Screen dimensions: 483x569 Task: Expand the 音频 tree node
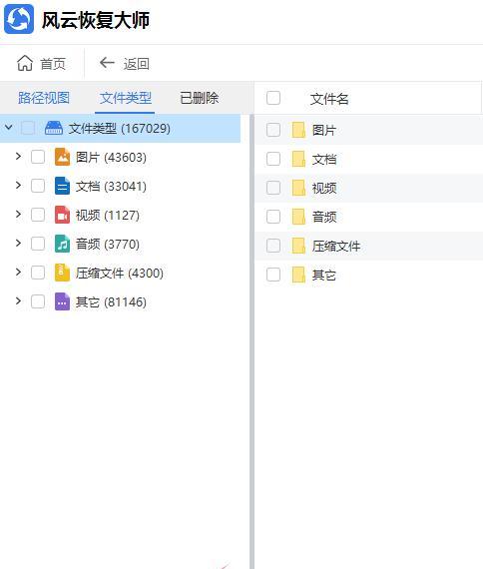click(x=18, y=244)
